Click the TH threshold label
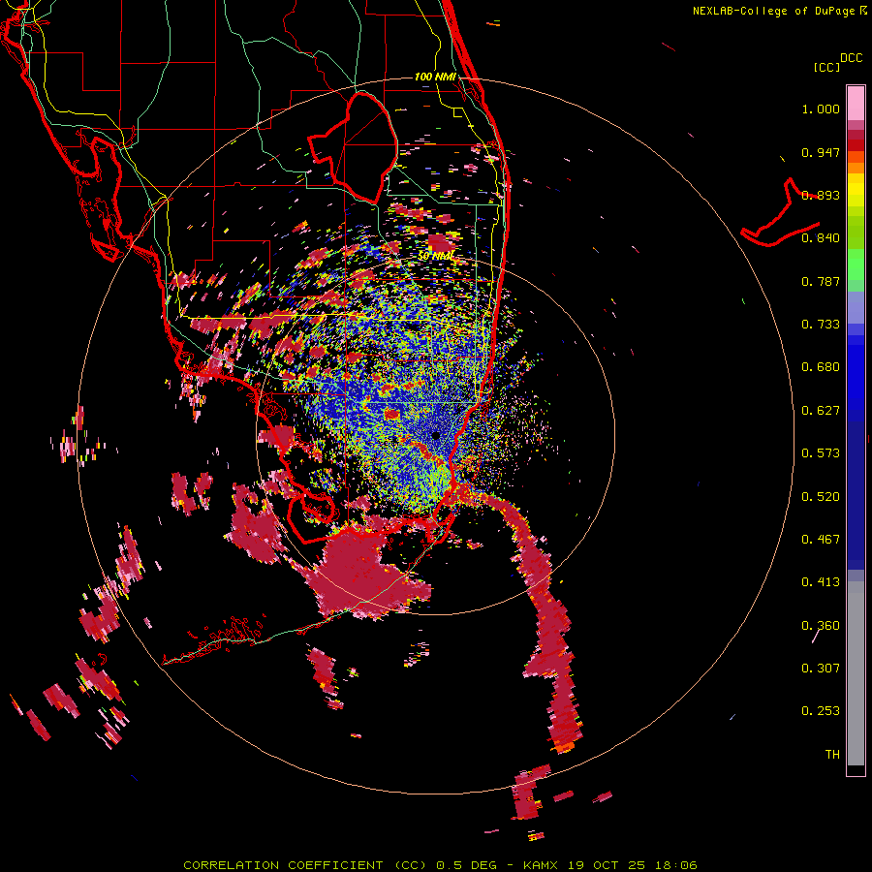 [832, 755]
